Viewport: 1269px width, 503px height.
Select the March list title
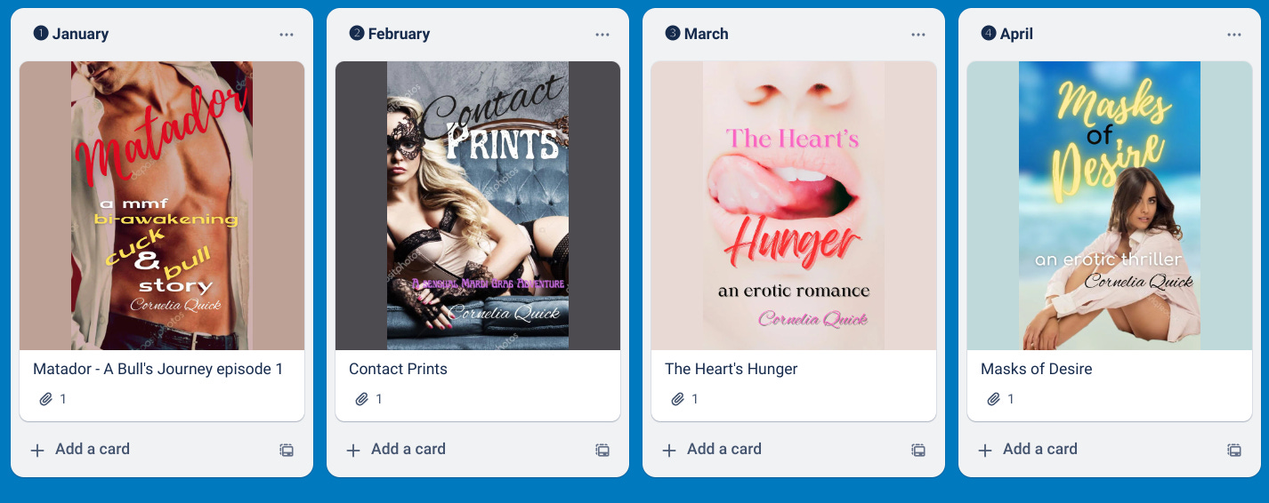tap(707, 34)
